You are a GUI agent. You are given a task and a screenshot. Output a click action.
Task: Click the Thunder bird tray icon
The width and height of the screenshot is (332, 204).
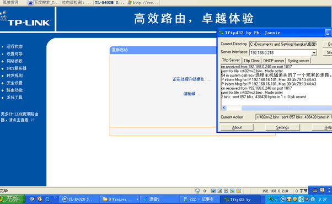(x=277, y=199)
